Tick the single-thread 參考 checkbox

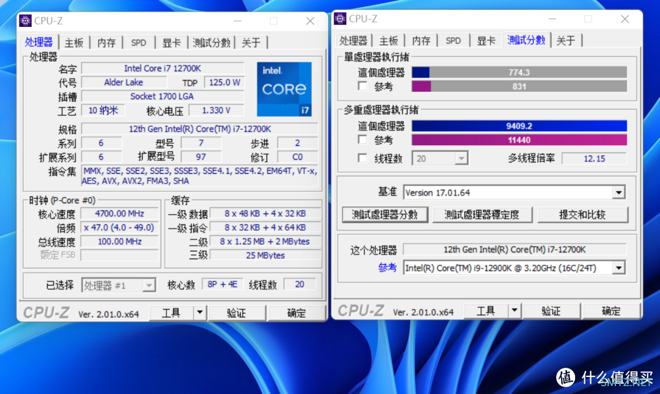pos(362,86)
